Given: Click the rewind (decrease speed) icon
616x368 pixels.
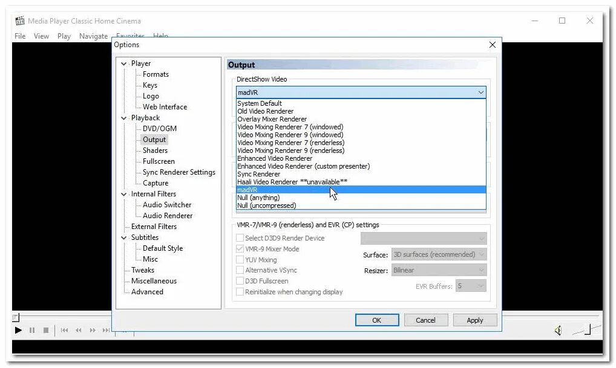Looking at the screenshot, I should pos(79,331).
